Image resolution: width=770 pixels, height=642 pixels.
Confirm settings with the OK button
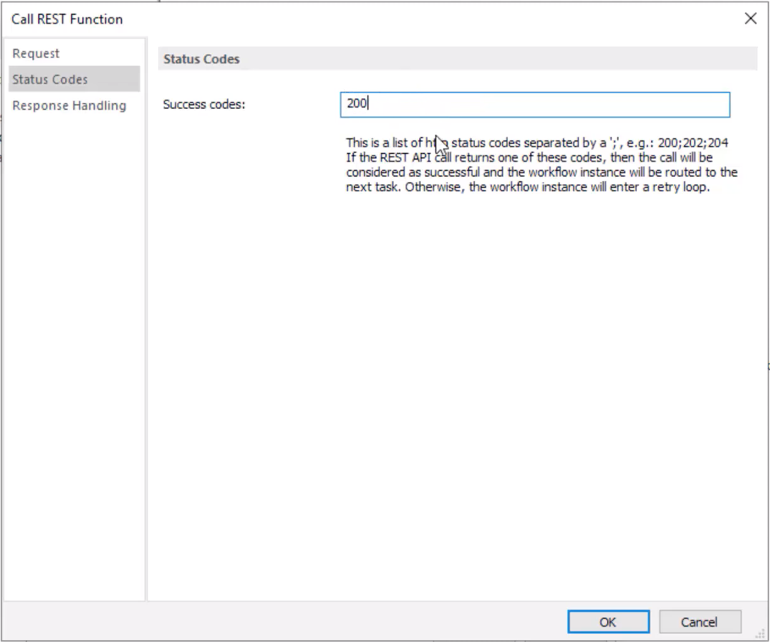(608, 621)
